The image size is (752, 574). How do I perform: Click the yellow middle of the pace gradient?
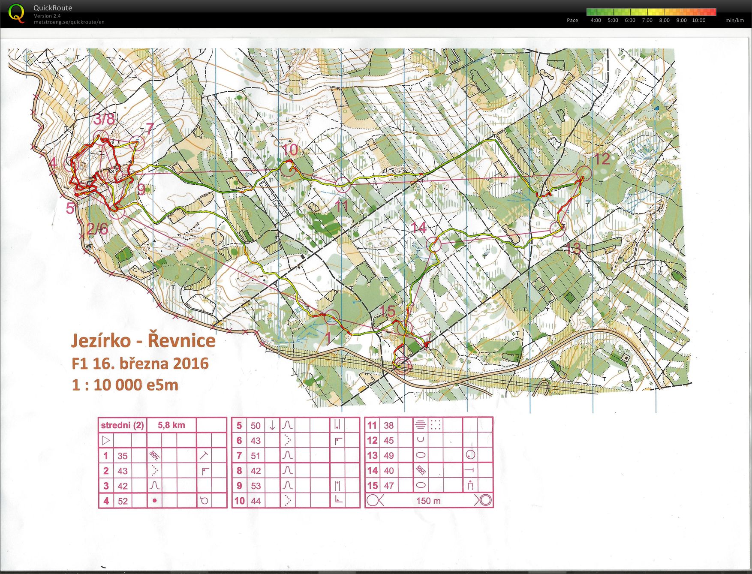click(x=652, y=12)
